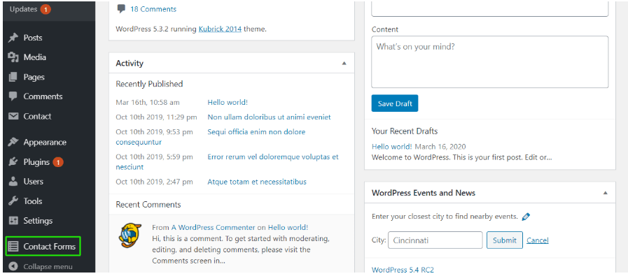
Task: Collapse the WordPress Events and News panel
Action: tap(606, 193)
